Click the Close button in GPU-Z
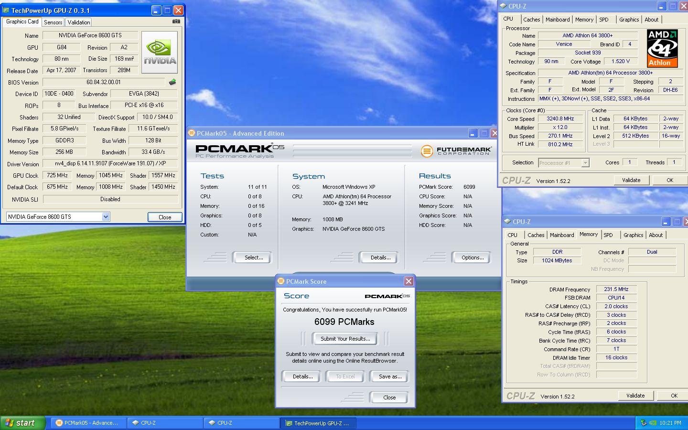The width and height of the screenshot is (688, 430). 165,217
